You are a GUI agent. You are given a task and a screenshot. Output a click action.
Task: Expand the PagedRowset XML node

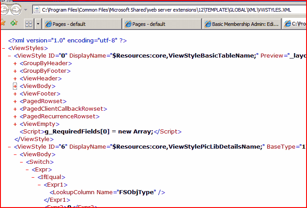15,101
